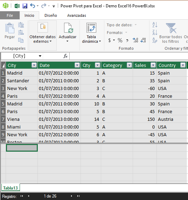
Task: Undo the last action
Action: click(x=33, y=6)
